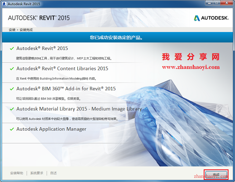235x182 pixels.
Task: Click the Building Information Modeling description text
Action: tap(56, 79)
